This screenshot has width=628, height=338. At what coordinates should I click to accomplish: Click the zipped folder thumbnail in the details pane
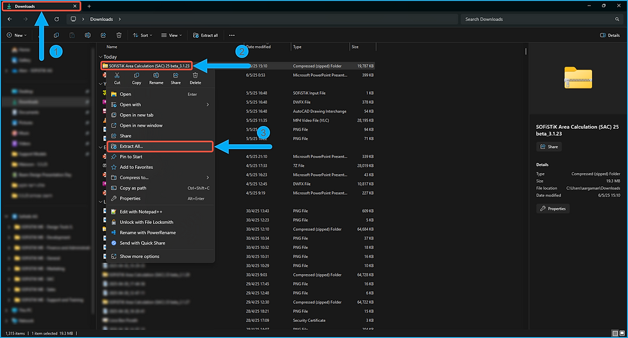pyautogui.click(x=578, y=78)
